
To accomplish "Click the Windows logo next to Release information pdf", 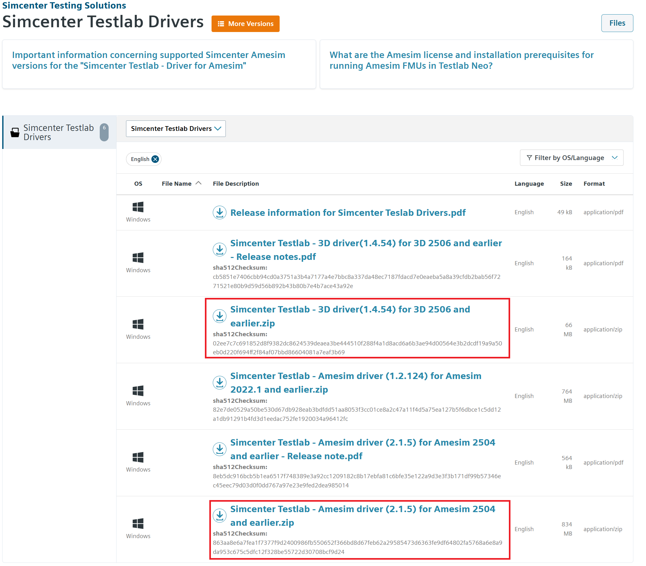I will [138, 207].
